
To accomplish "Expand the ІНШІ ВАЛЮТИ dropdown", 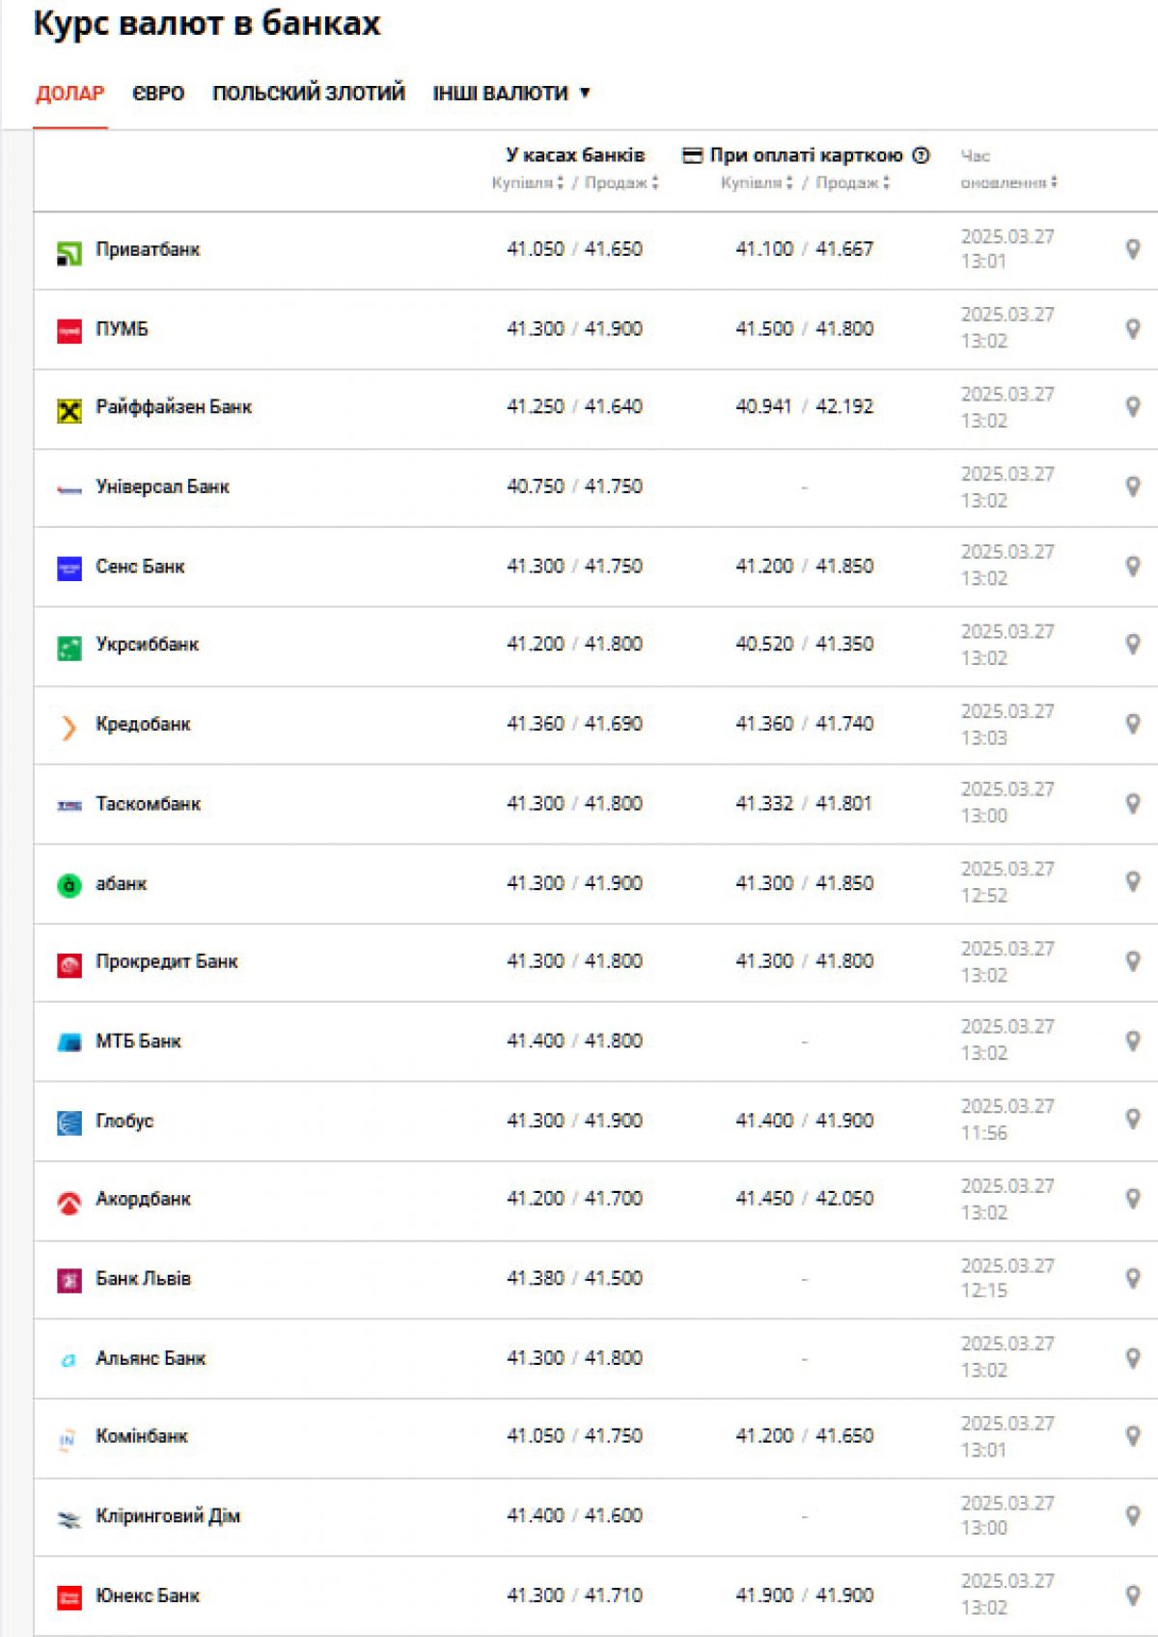I will (x=510, y=94).
